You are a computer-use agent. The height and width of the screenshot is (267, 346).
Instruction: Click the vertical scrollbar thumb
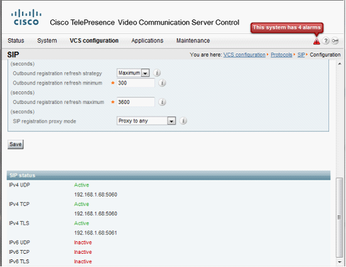coord(340,217)
